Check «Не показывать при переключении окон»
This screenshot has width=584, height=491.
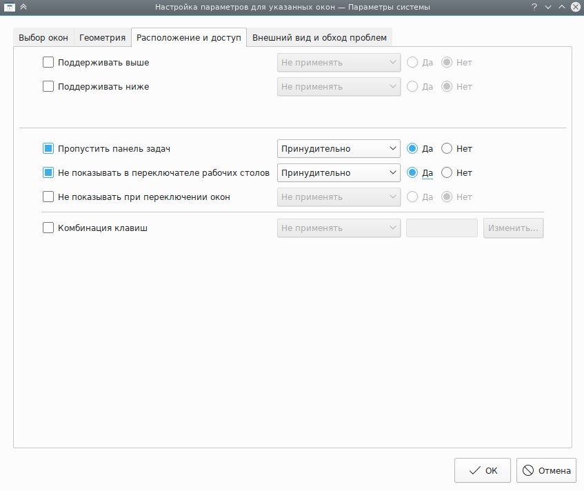pos(48,197)
